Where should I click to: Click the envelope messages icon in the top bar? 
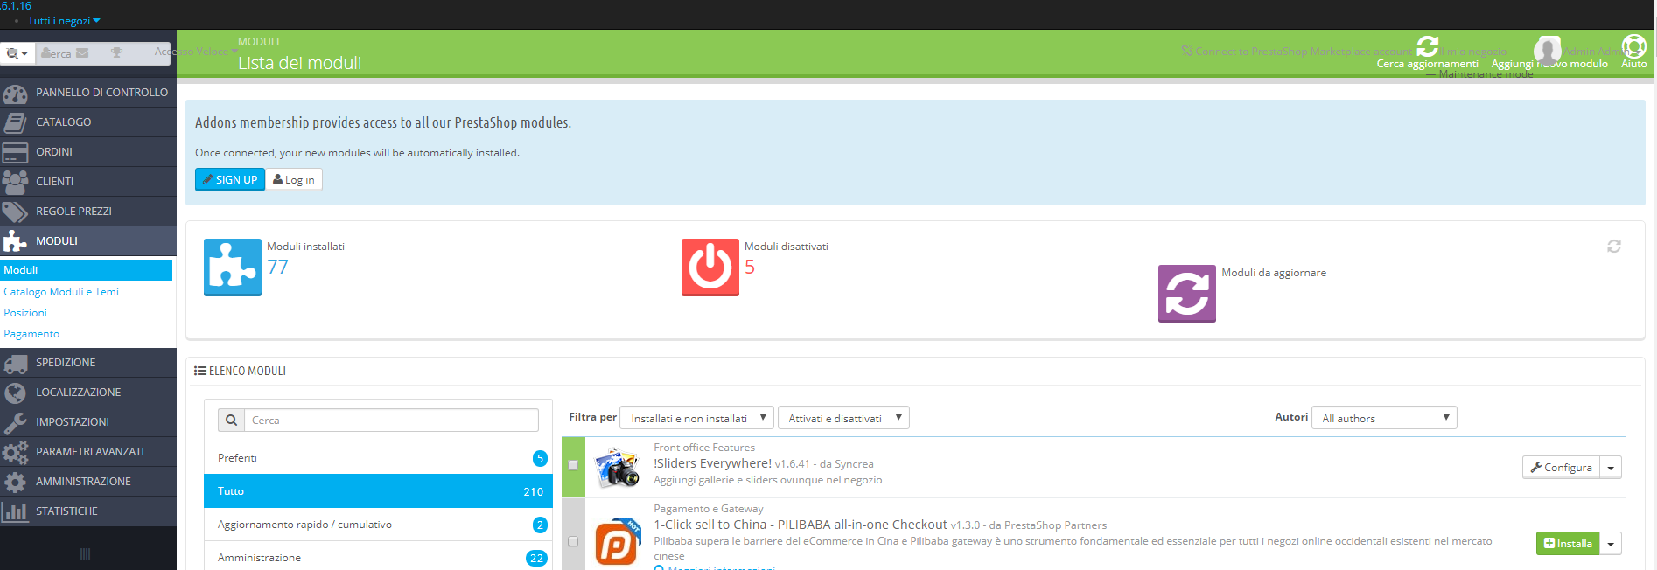[82, 52]
